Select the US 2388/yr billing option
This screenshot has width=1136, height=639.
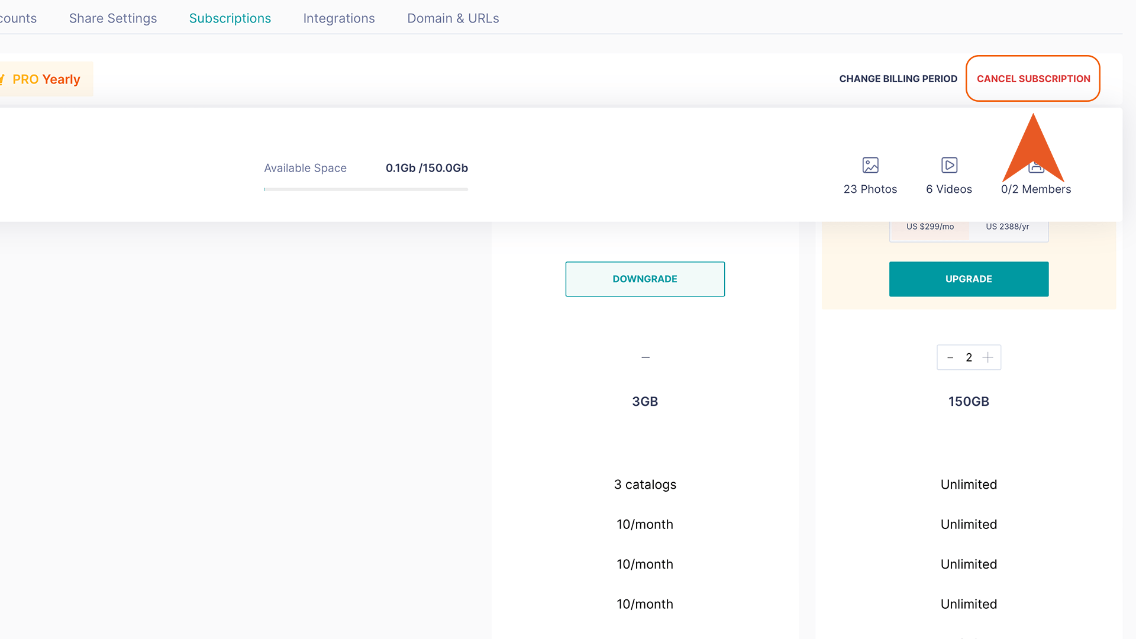(x=1008, y=226)
